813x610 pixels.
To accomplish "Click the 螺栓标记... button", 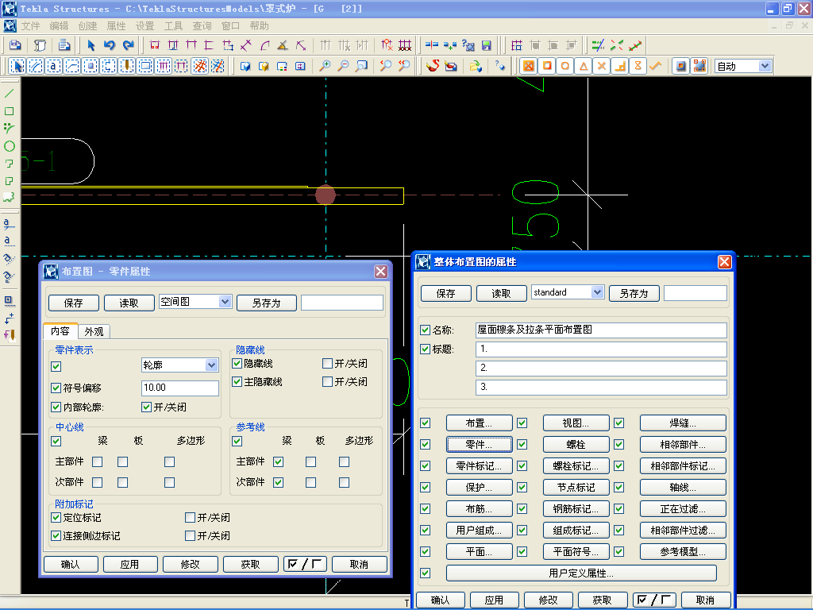I will click(x=576, y=465).
